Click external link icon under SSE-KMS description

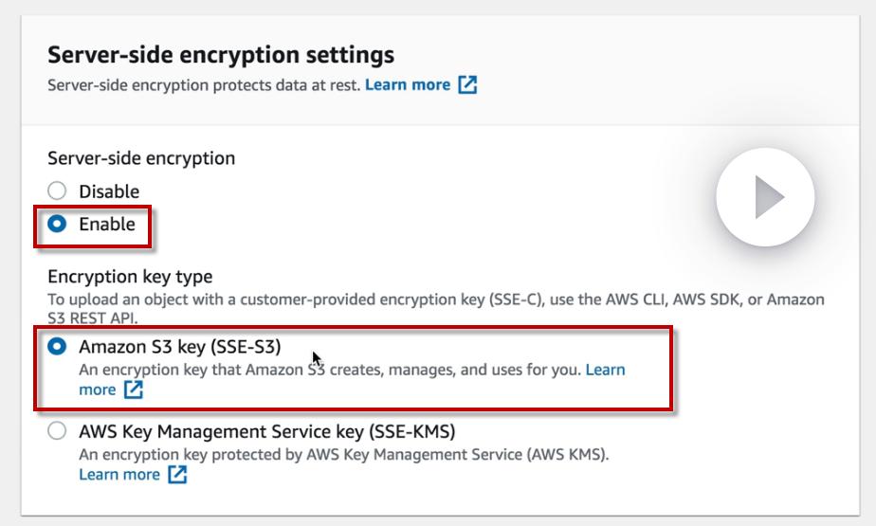(x=177, y=475)
